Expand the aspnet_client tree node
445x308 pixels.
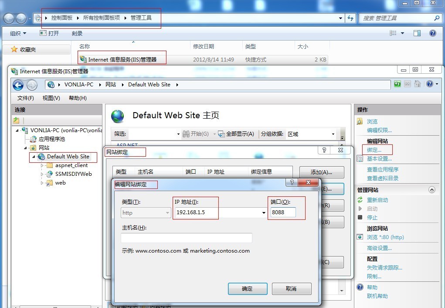42,165
